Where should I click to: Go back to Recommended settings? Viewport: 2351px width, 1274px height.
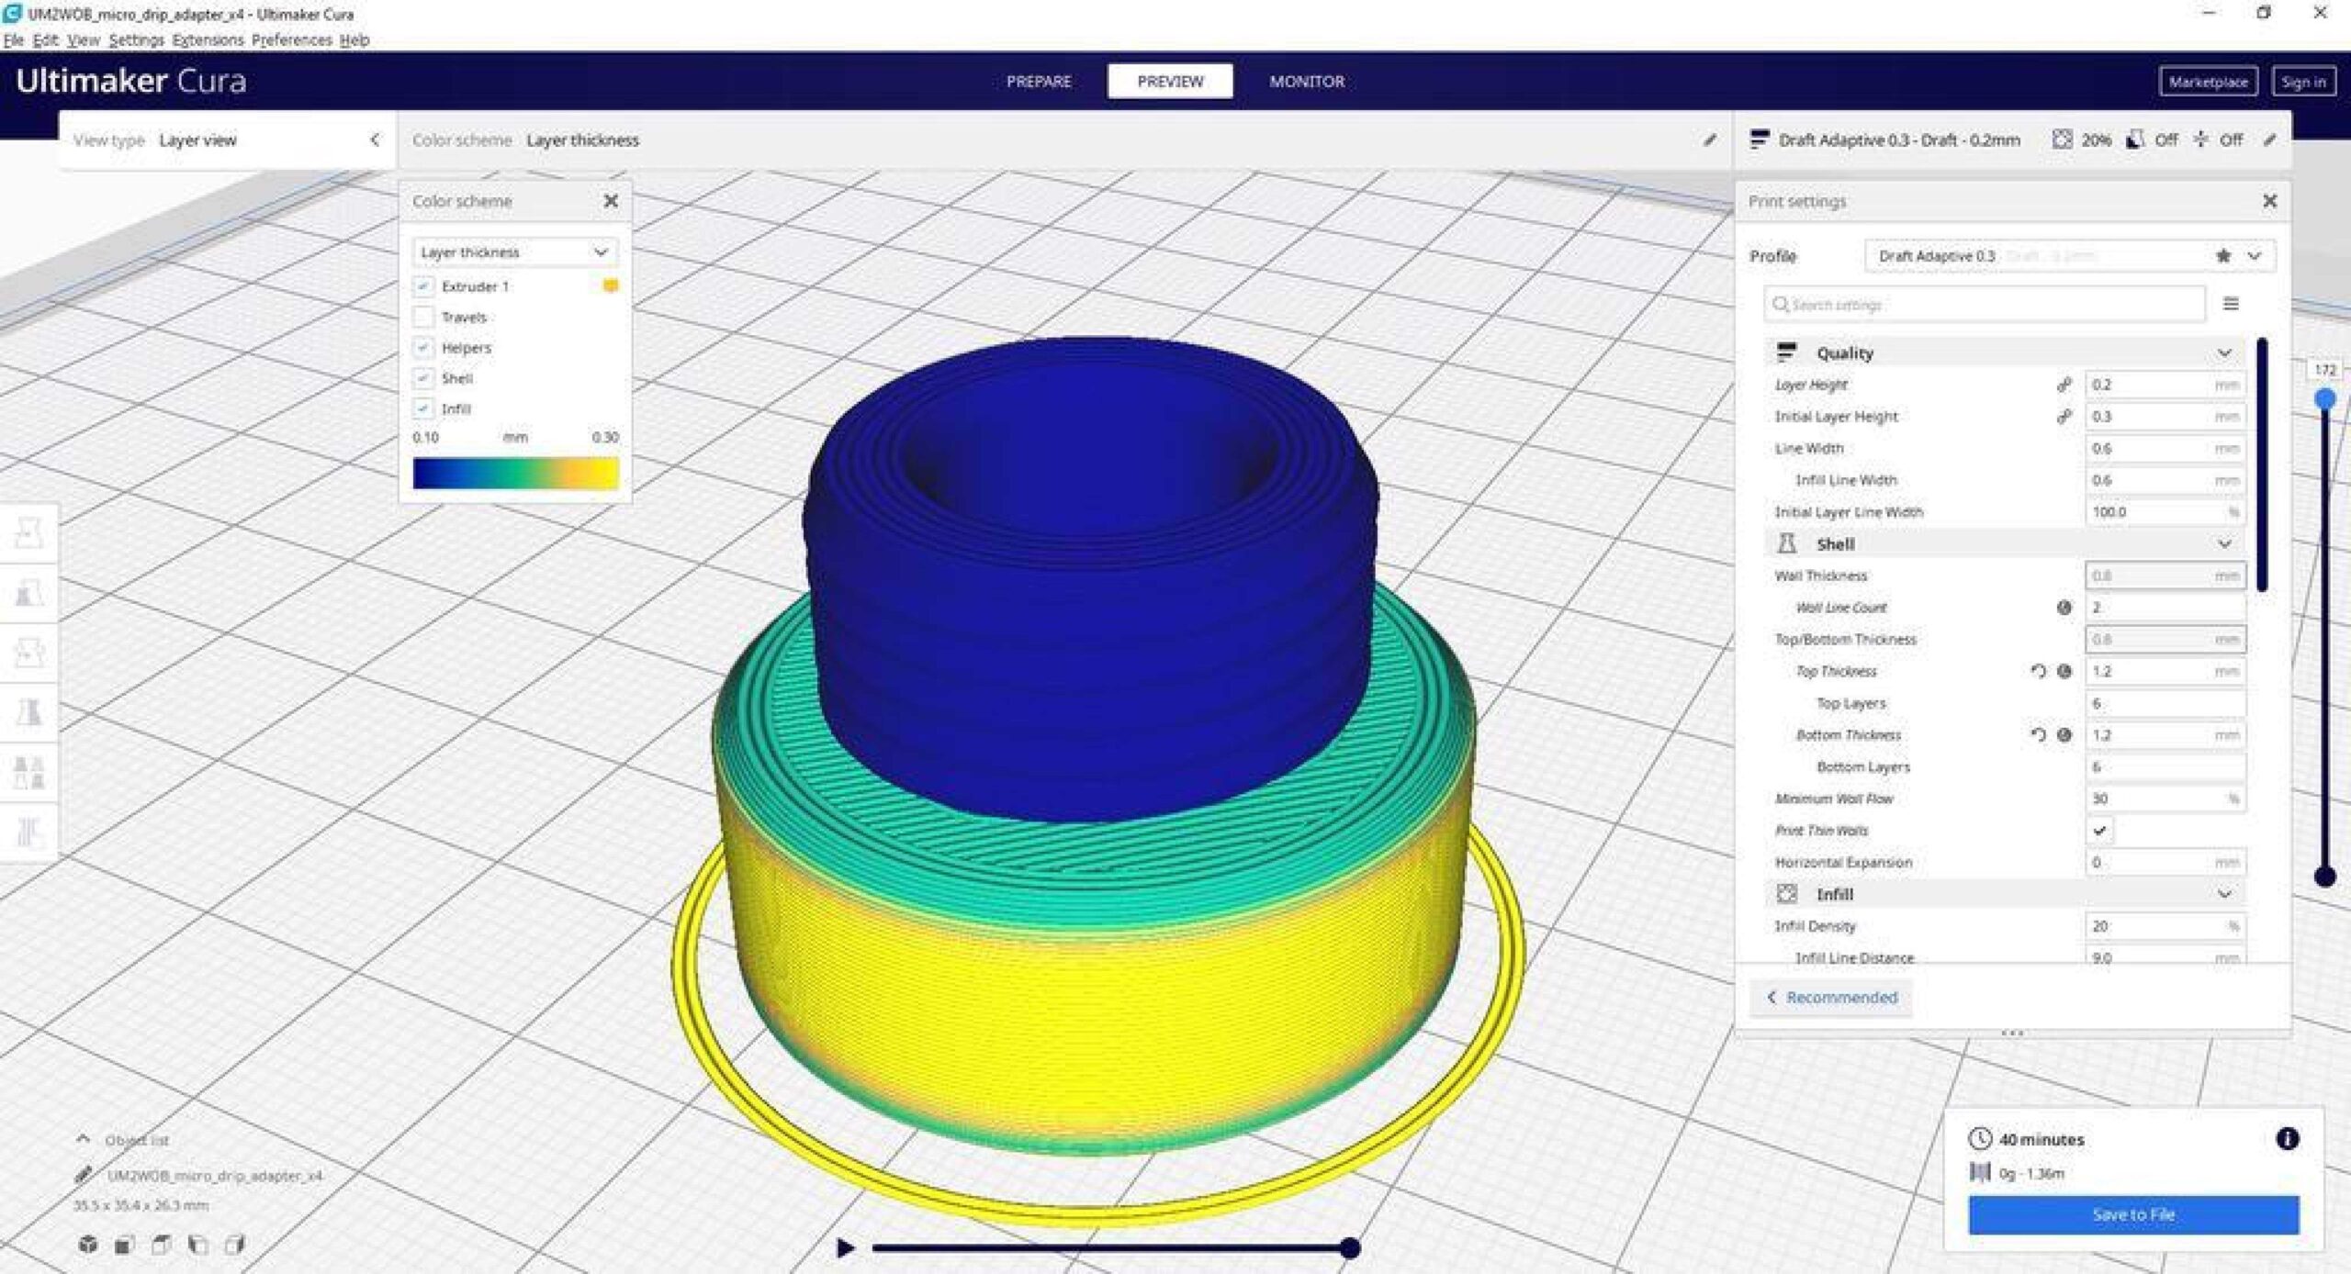1831,997
